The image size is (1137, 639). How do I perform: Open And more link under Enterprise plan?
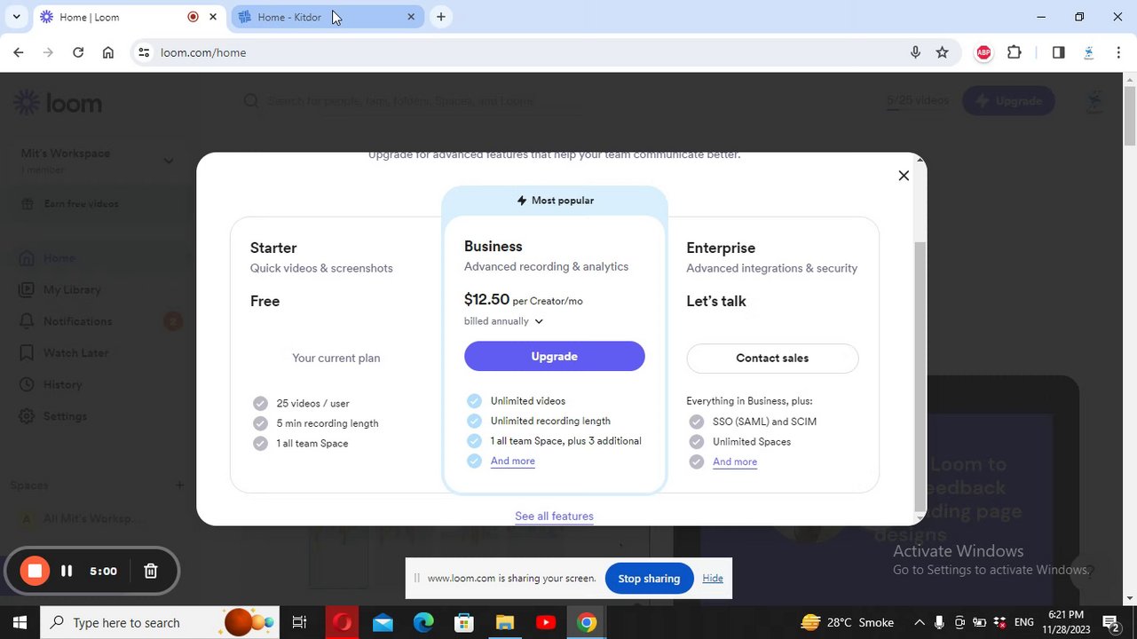[x=735, y=461]
